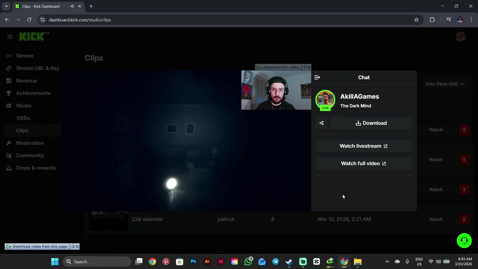This screenshot has width=478, height=269.
Task: Bookmark this page star icon
Action: tap(416, 20)
